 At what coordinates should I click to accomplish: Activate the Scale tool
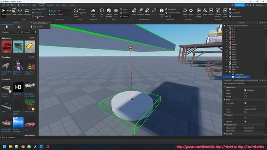[14, 12]
